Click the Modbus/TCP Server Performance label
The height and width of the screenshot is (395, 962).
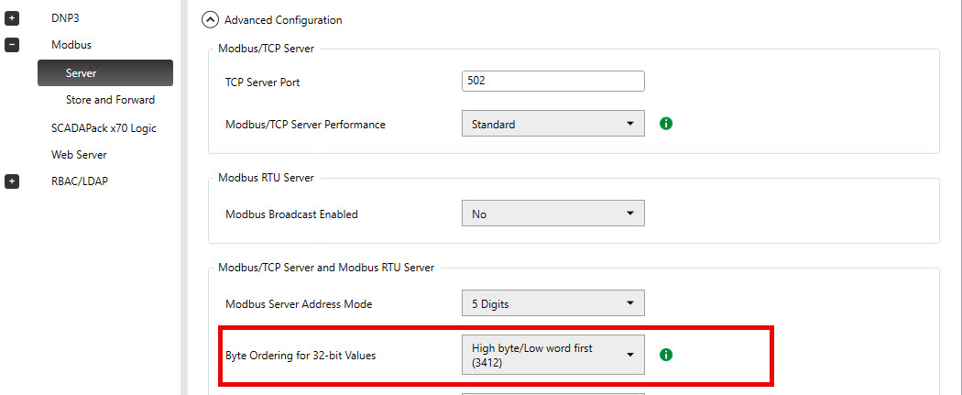(x=305, y=125)
